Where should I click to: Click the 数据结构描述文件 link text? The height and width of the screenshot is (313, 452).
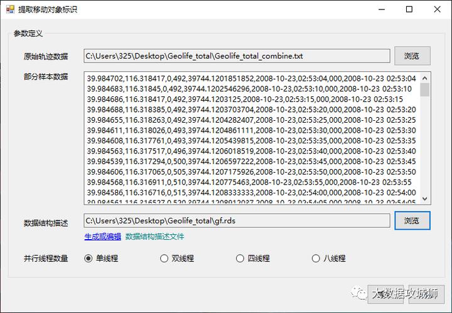(155, 237)
